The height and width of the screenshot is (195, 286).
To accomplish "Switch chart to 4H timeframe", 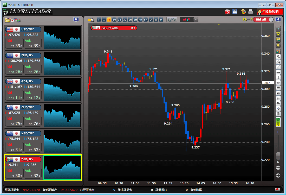I will tap(140, 20).
